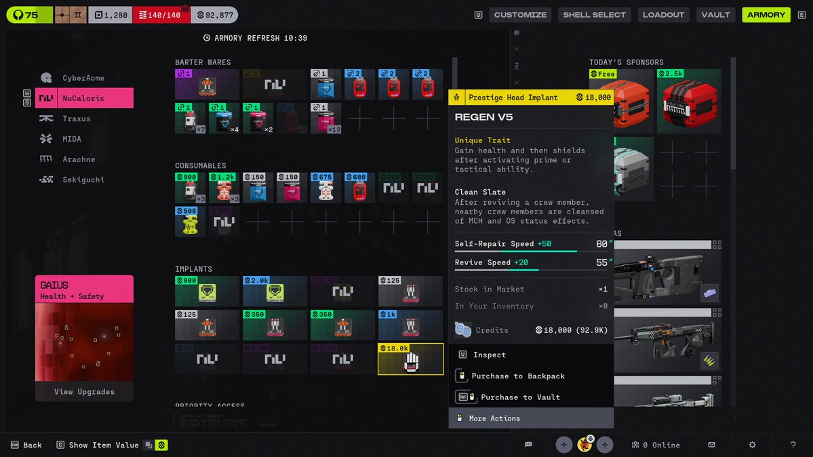Select MIDA faction vendor
The width and height of the screenshot is (813, 457).
[x=84, y=138]
